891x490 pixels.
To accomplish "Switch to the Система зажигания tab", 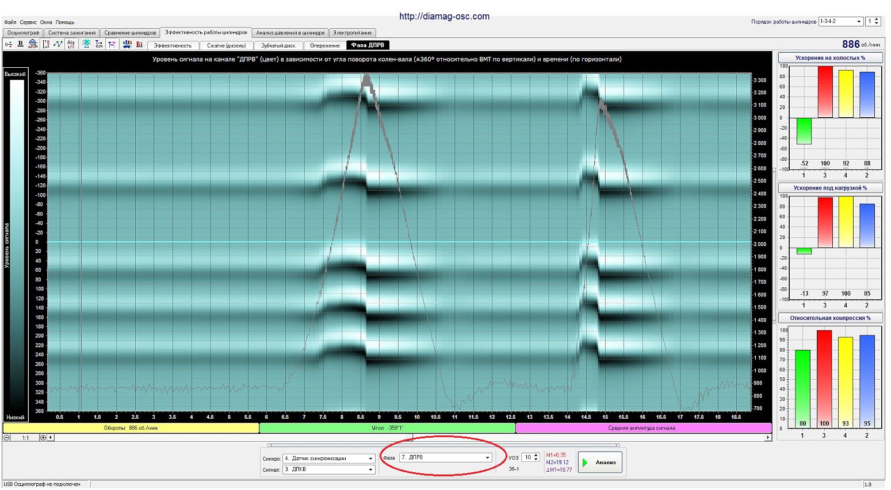I will click(x=72, y=33).
